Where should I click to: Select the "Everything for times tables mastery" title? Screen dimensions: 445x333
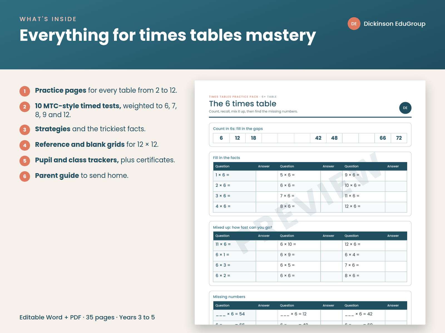coord(168,36)
